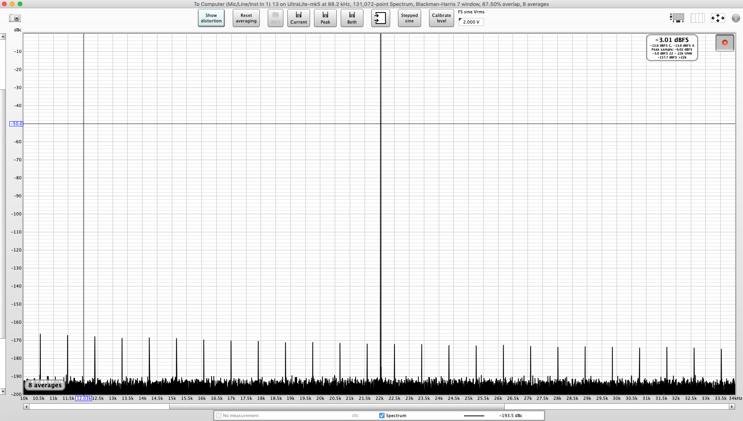
Task: Click the -170 level axis label
Action: click(x=16, y=340)
